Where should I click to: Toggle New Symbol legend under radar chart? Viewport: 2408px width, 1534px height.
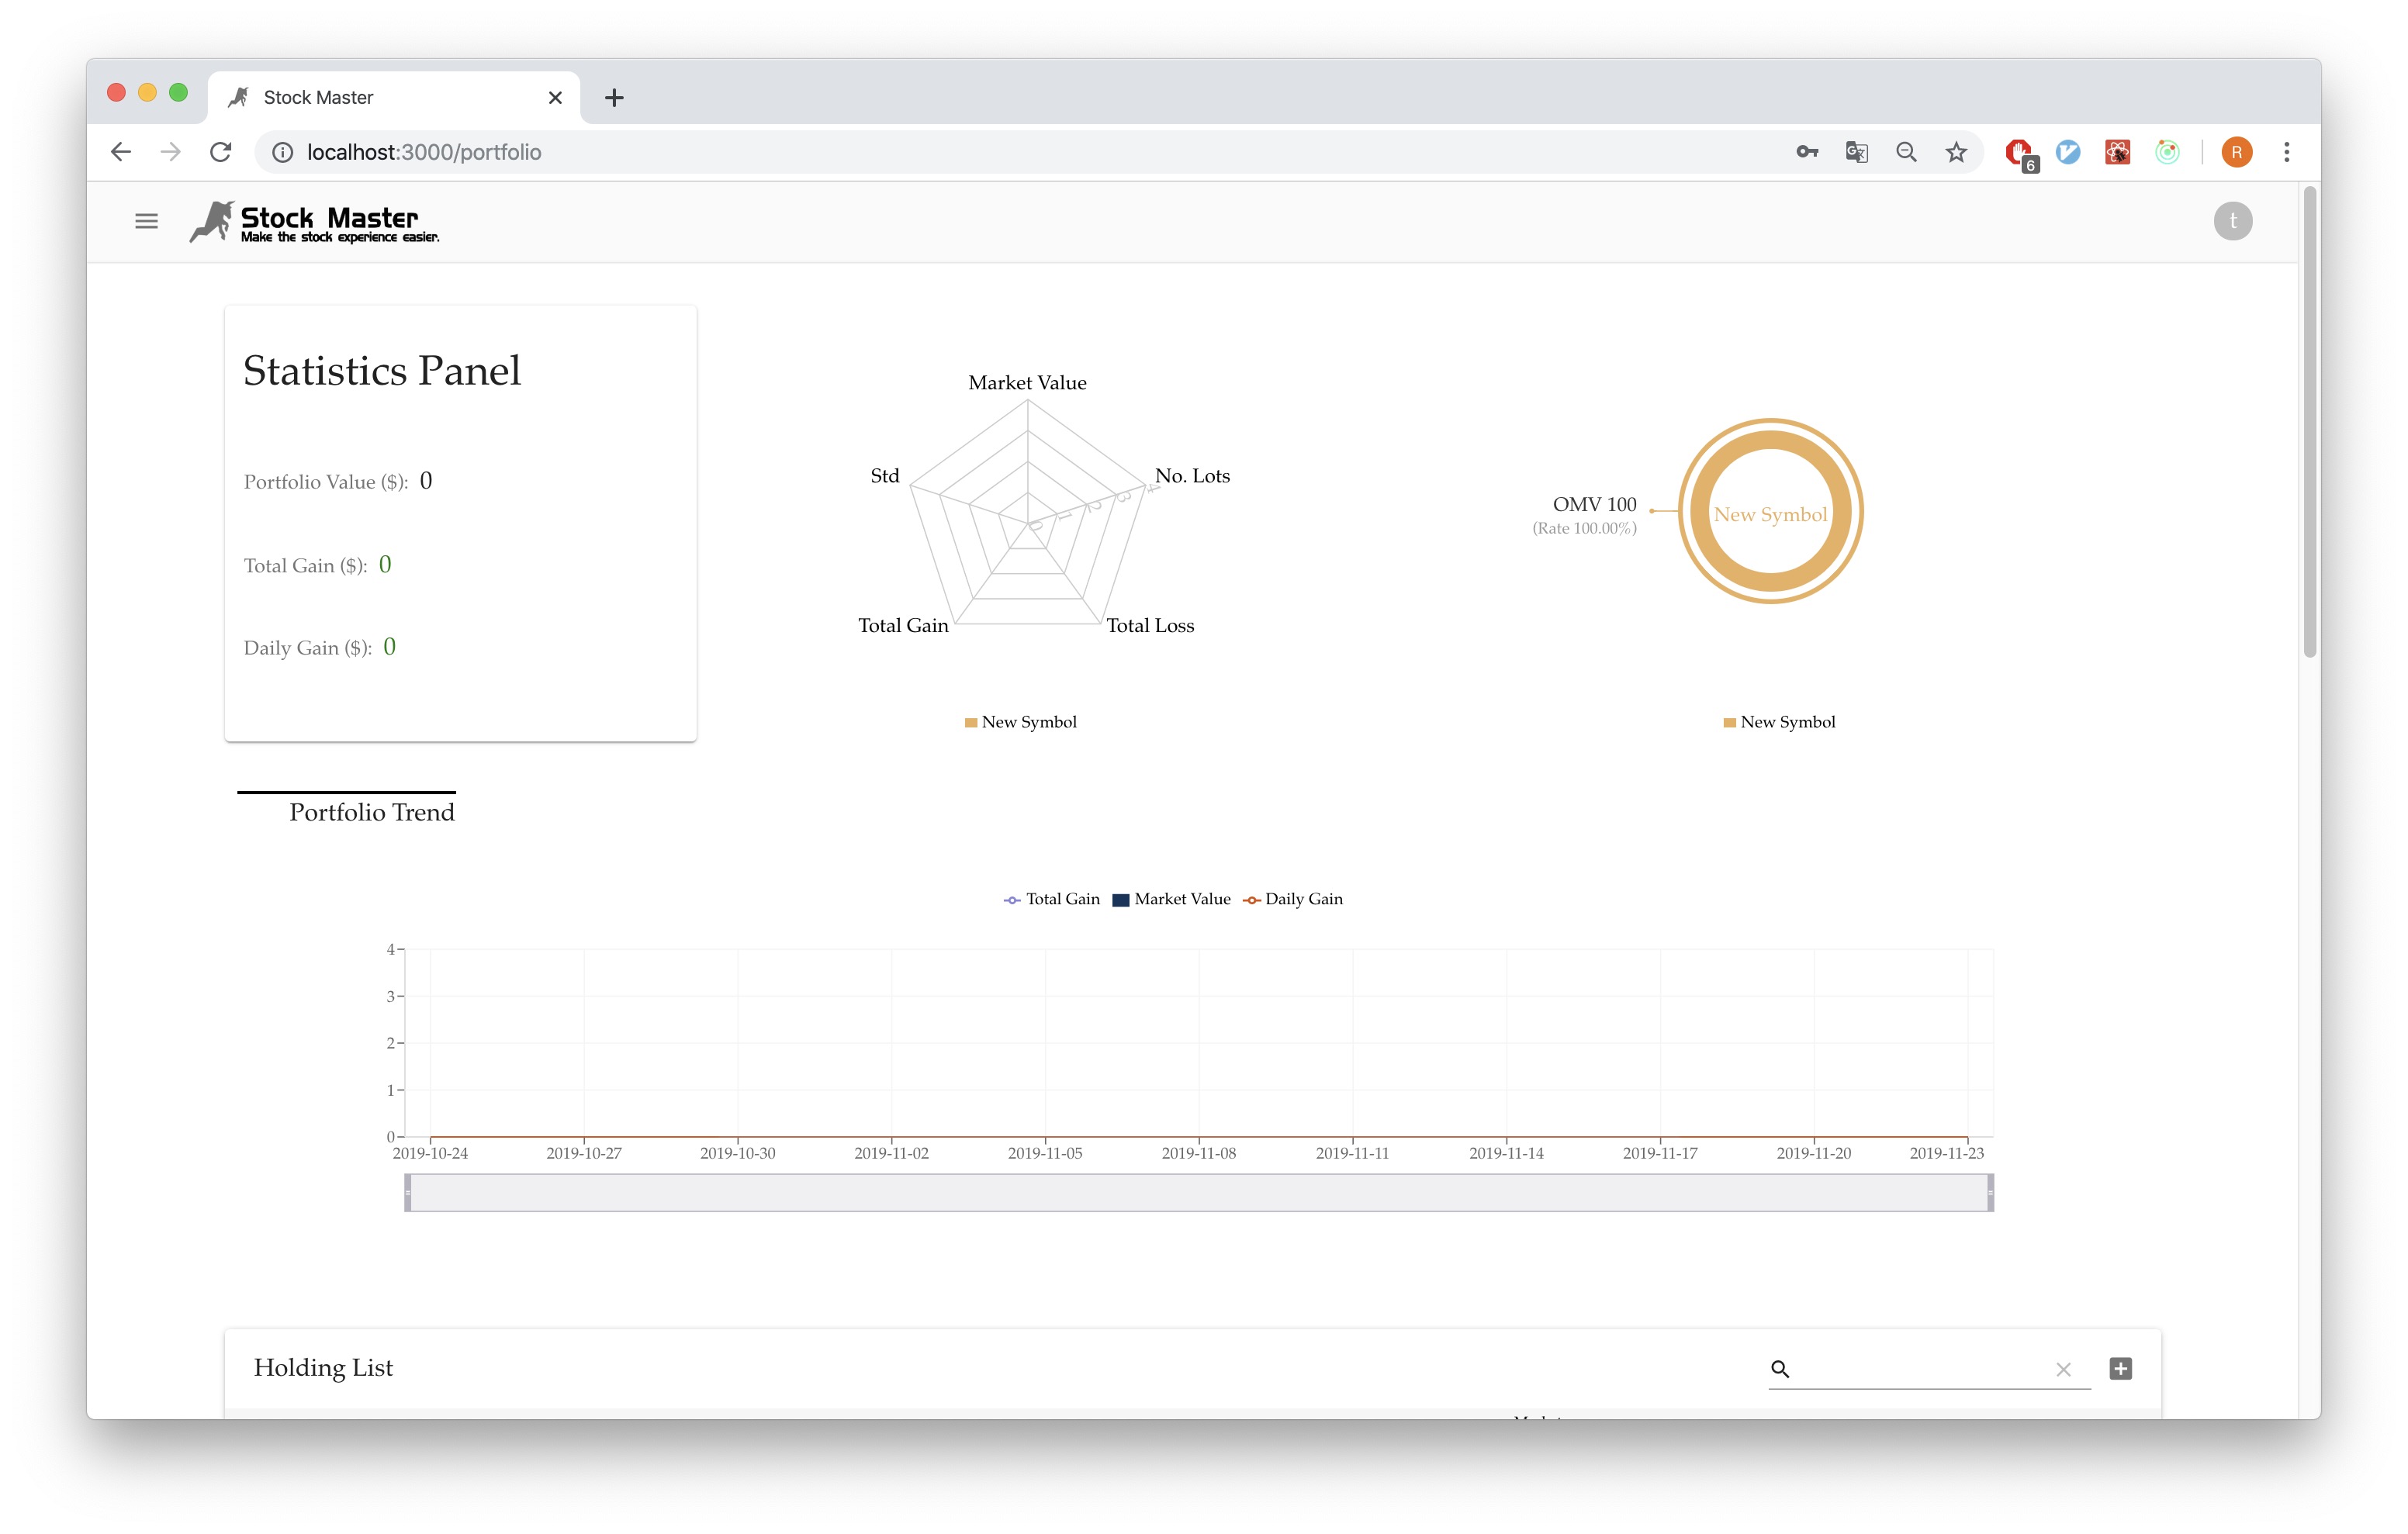(x=1021, y=722)
